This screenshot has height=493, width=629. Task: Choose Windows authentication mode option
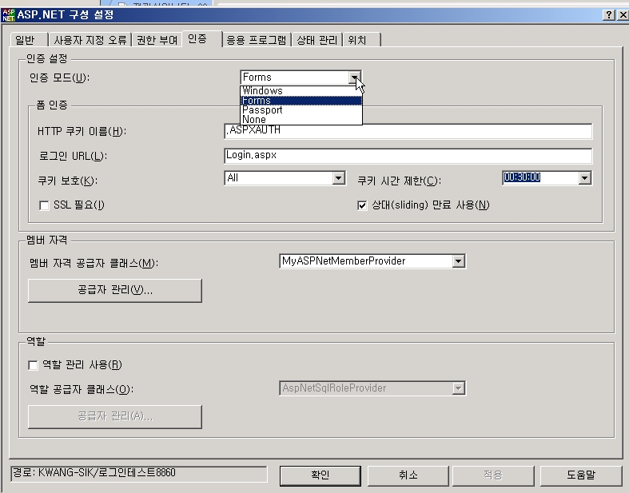301,90
